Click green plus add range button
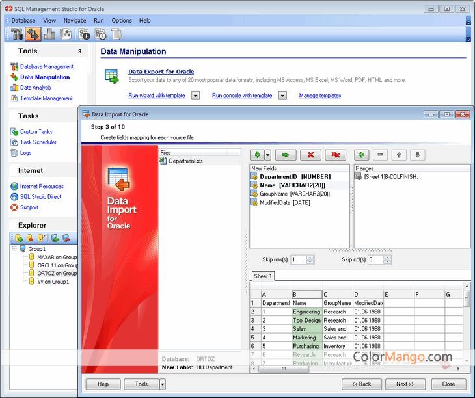 361,155
